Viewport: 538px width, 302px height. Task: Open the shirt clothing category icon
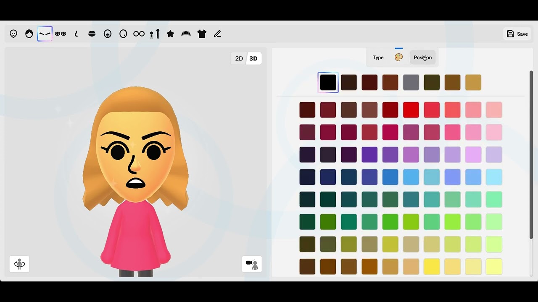click(x=202, y=34)
